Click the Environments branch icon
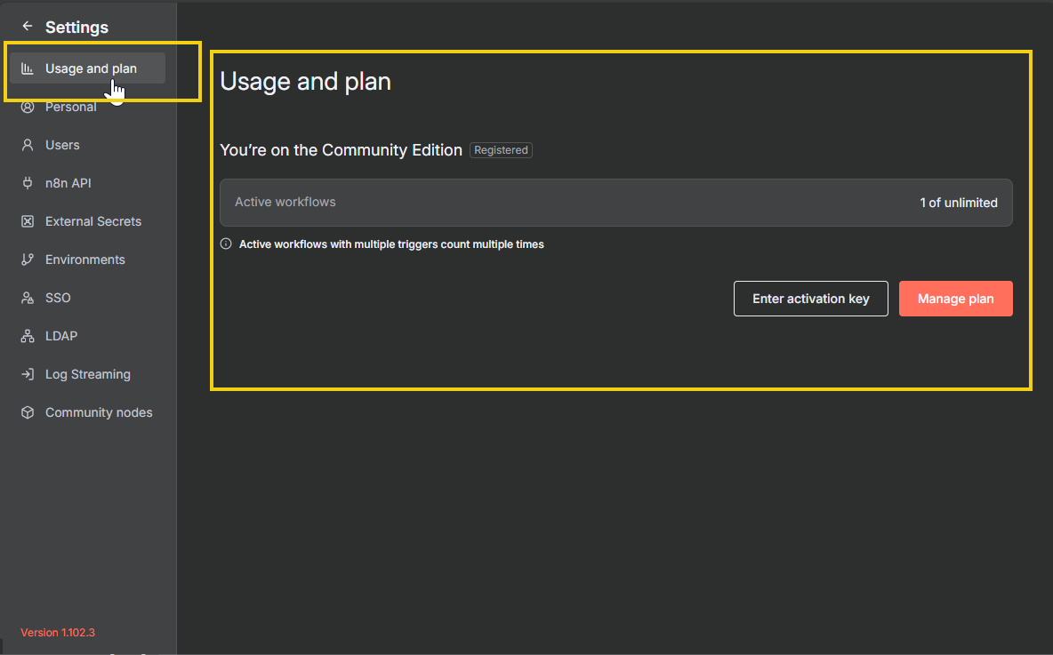Viewport: 1053px width, 655px height. point(28,260)
